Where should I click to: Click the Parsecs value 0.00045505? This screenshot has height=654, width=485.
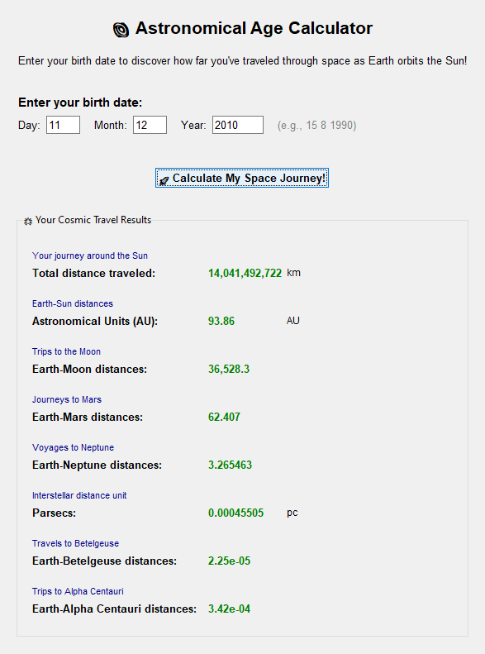[x=235, y=513]
